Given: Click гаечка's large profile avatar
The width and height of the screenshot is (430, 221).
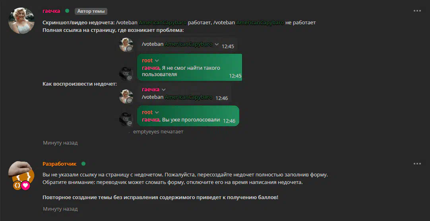Looking at the screenshot, I should click(21, 21).
